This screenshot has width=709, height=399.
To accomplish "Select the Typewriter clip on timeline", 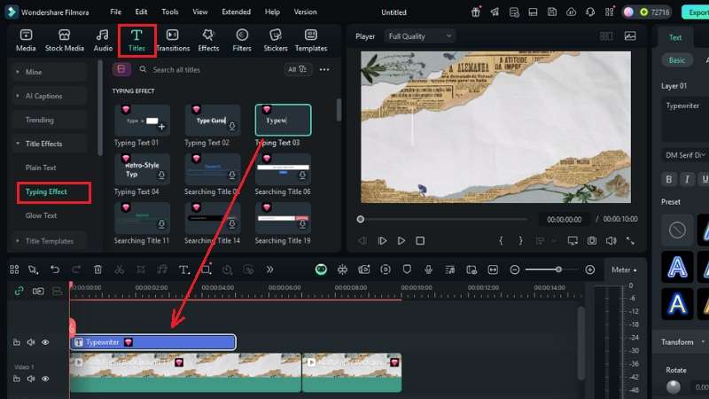I will pos(152,342).
